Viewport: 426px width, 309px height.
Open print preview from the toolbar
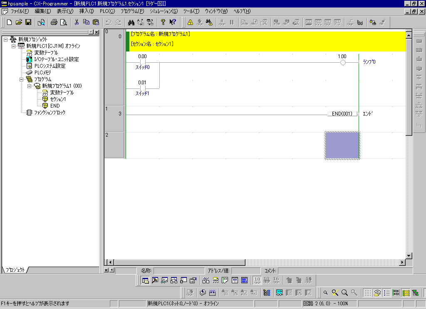tap(64, 22)
